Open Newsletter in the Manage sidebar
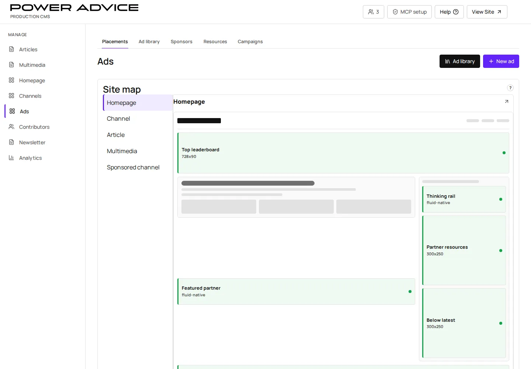This screenshot has width=531, height=369. (43, 142)
